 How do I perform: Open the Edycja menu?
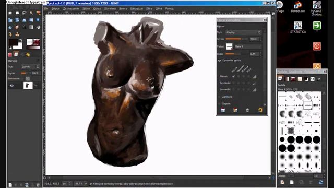(x=56, y=9)
